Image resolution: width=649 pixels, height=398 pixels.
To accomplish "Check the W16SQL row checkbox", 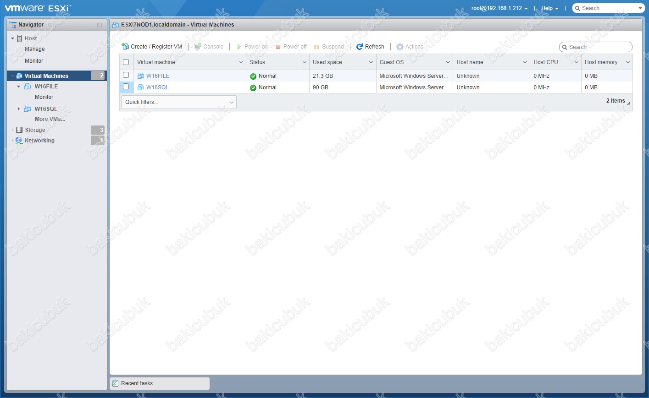I will (126, 87).
